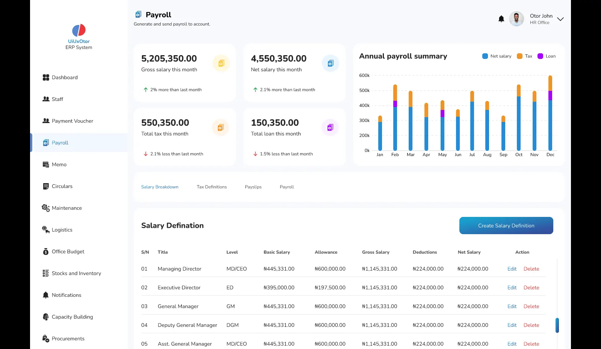Click the Deductions column header
This screenshot has width=601, height=349.
425,252
